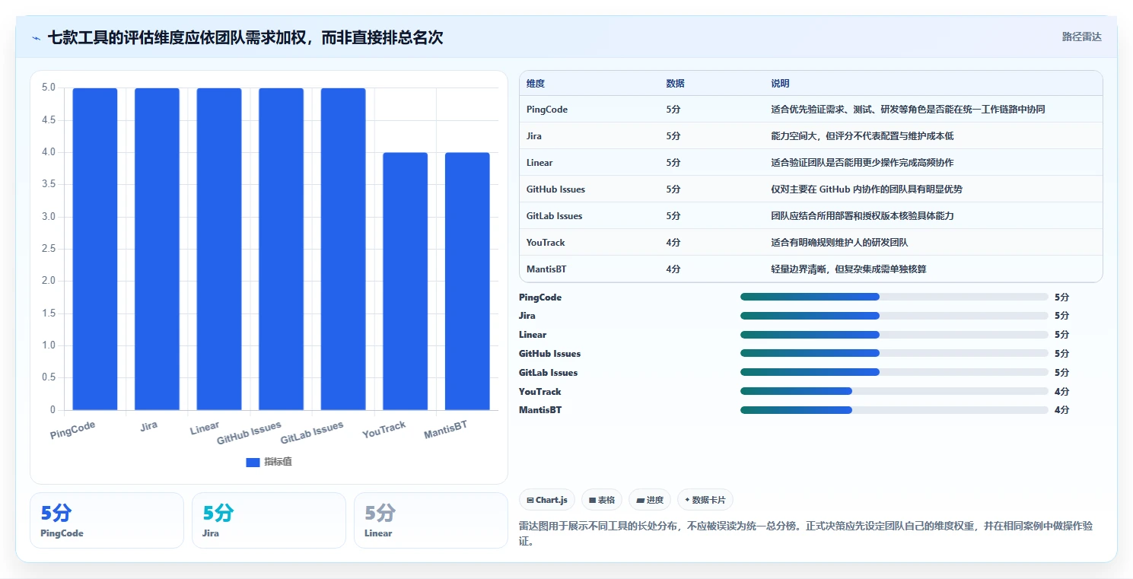
Task: Click the GitHub Issues progress bar
Action: click(894, 353)
